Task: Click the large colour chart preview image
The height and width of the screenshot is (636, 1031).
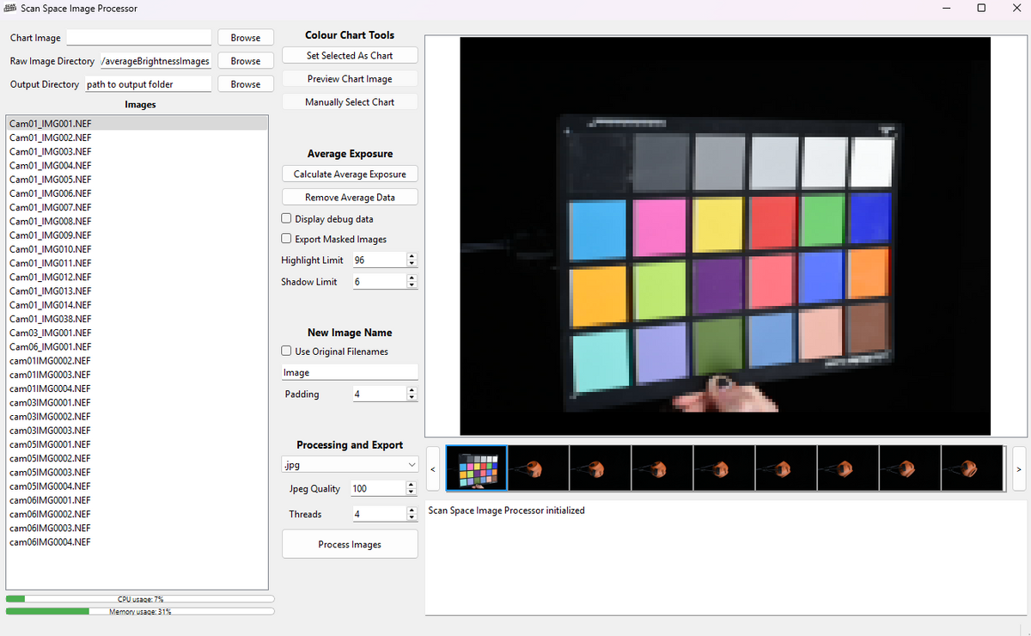Action: pyautogui.click(x=725, y=235)
